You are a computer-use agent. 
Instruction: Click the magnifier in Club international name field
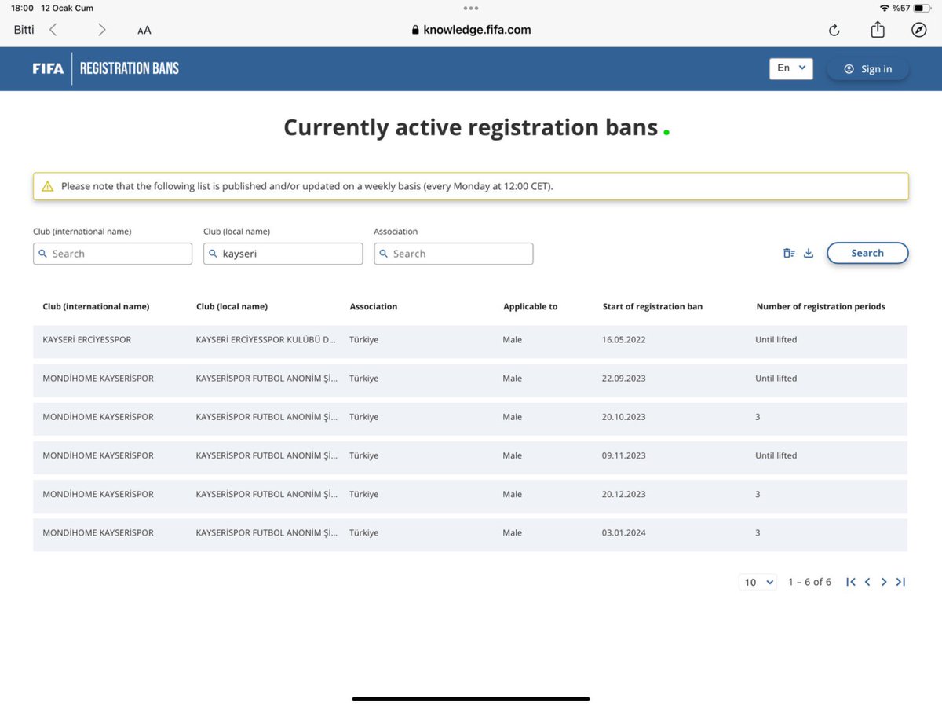pyautogui.click(x=43, y=254)
